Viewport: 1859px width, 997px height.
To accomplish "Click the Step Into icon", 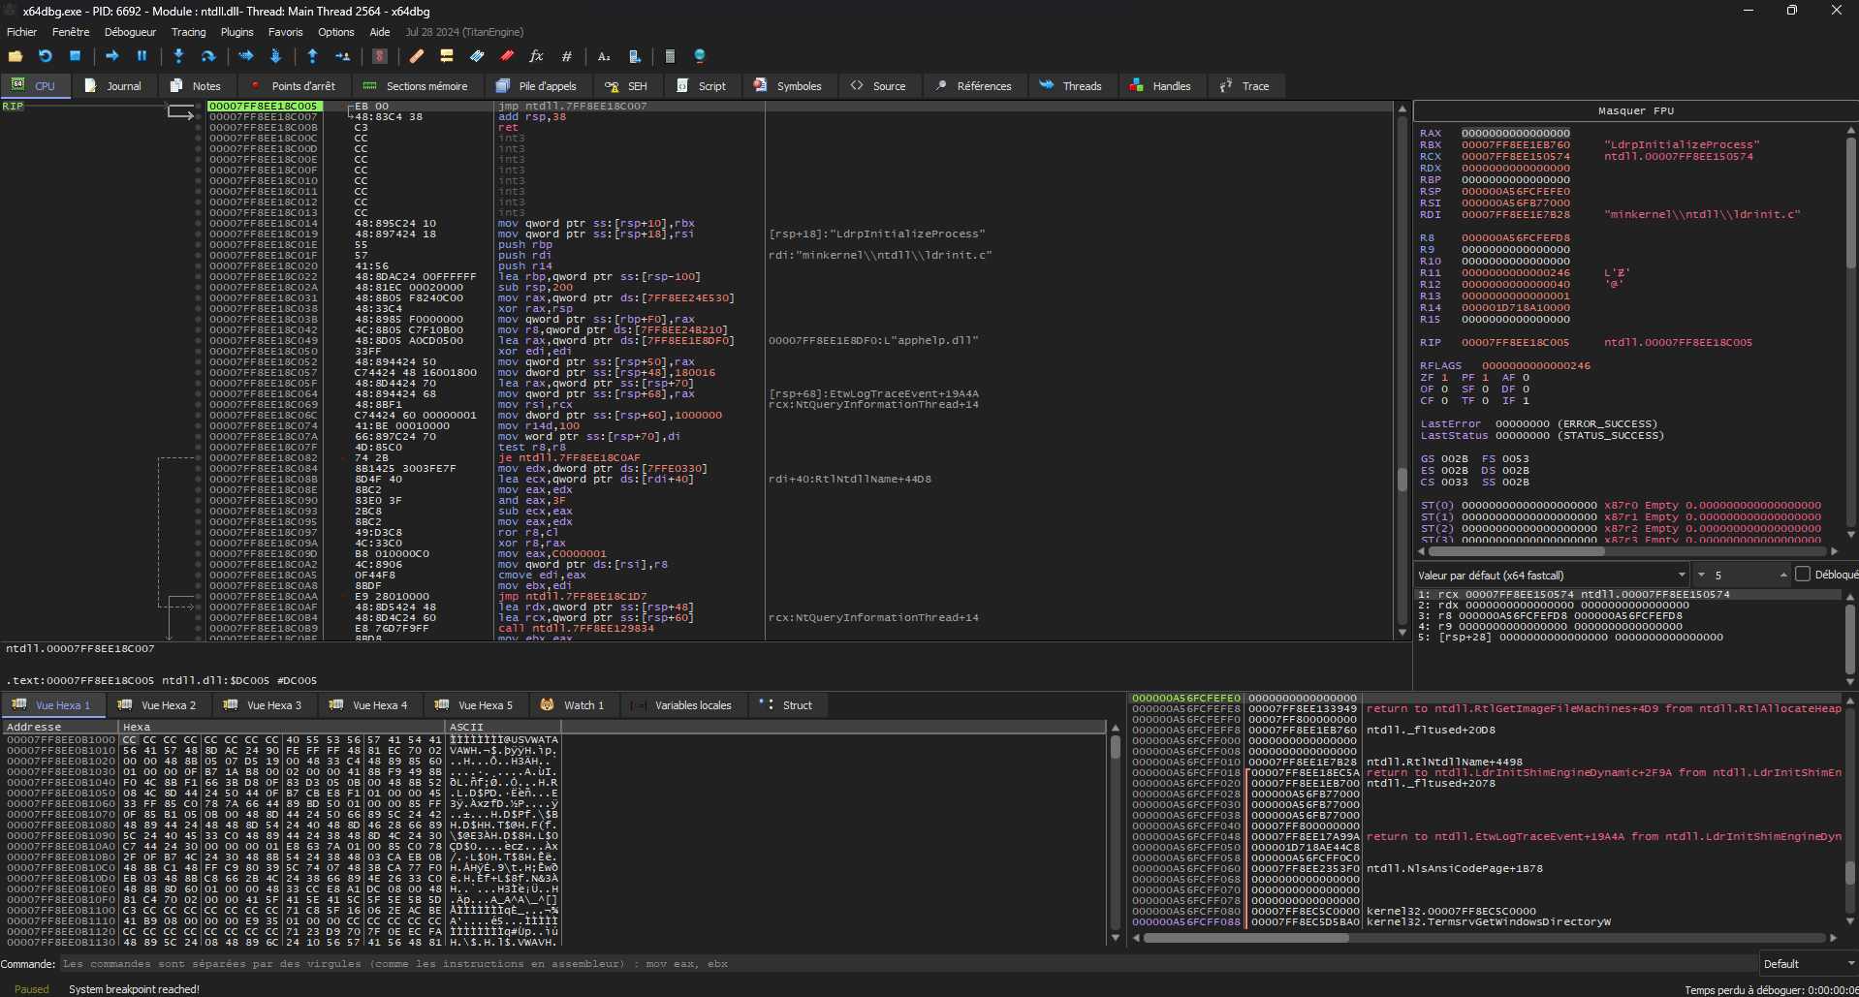I will coord(178,56).
